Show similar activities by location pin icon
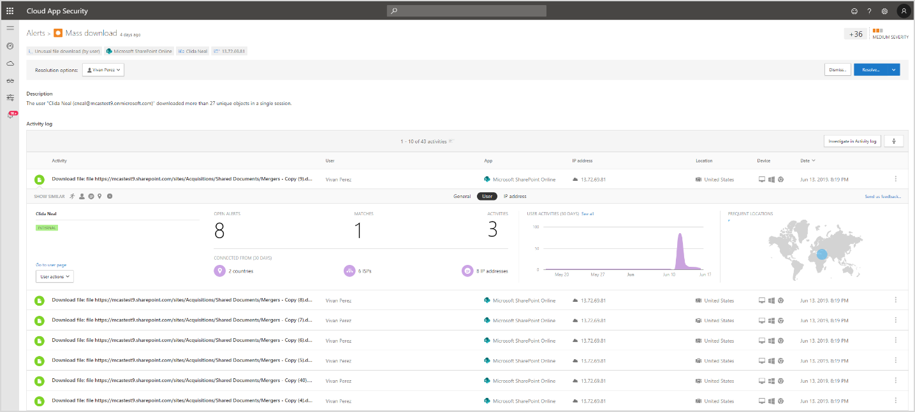The height and width of the screenshot is (412, 915). pos(99,196)
